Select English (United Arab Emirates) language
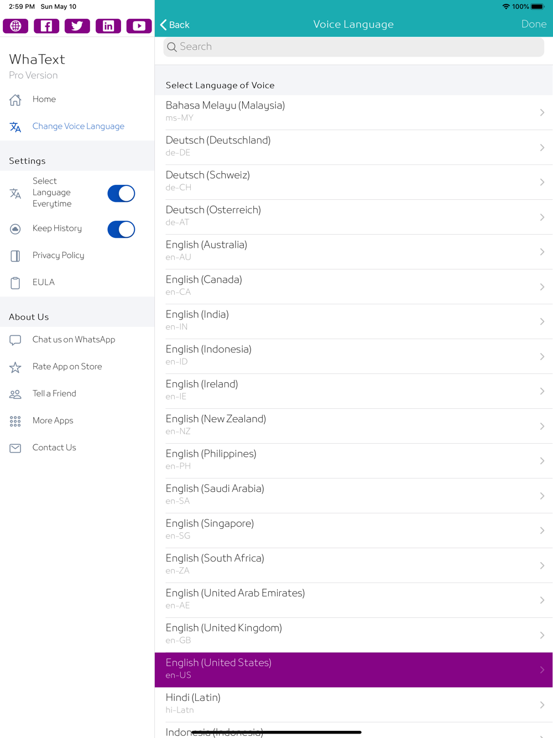The width and height of the screenshot is (553, 738). click(353, 600)
